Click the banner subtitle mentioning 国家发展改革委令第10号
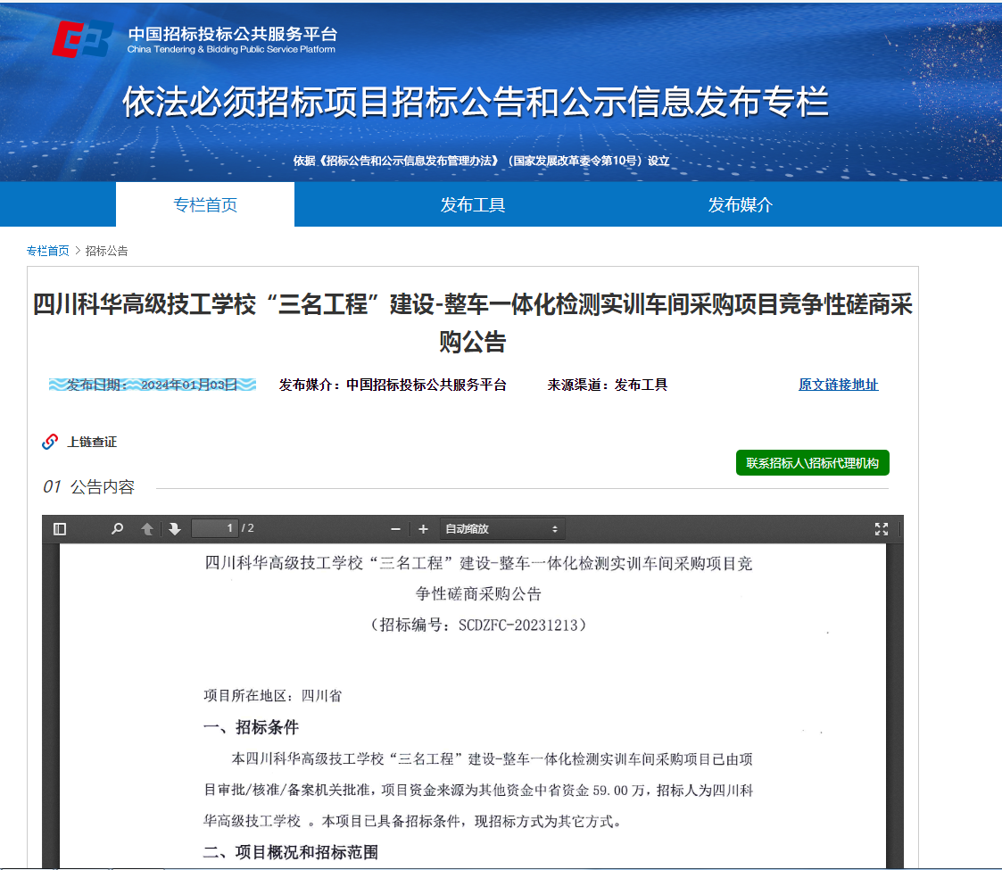The image size is (1002, 870). click(x=481, y=161)
